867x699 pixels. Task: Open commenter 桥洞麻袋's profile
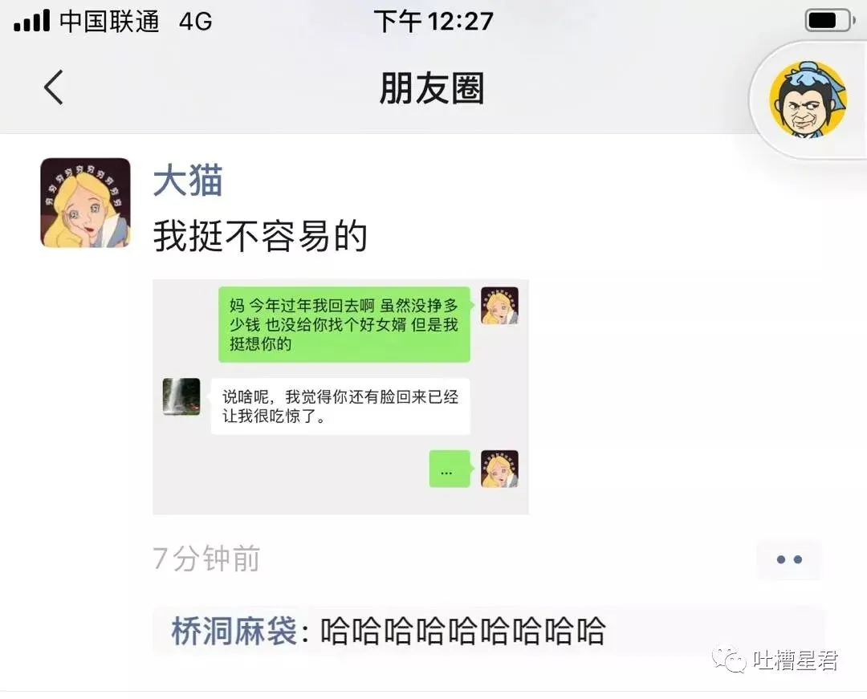tap(234, 631)
